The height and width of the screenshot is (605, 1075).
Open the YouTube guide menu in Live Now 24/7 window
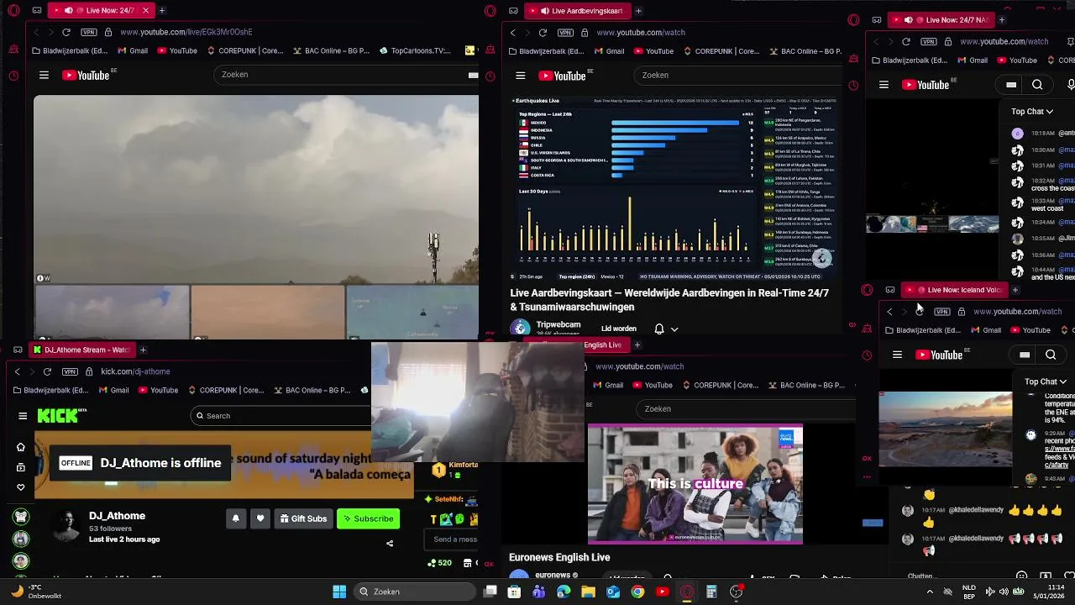44,75
